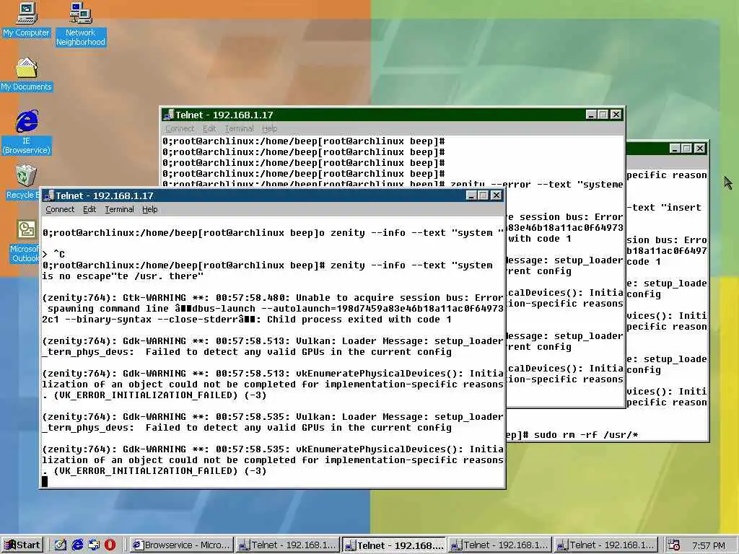Click the IE (Browservice) desktop icon
This screenshot has width=739, height=554.
click(27, 133)
